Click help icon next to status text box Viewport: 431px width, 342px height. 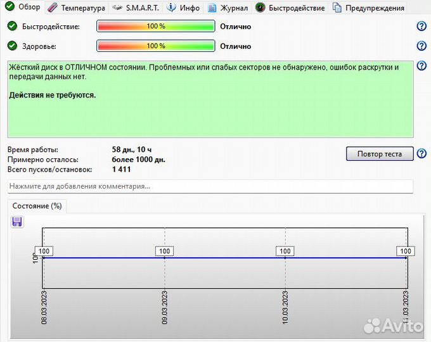click(x=421, y=66)
